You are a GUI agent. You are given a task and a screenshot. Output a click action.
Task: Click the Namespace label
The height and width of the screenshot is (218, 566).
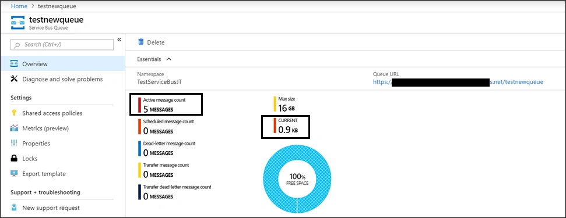pyautogui.click(x=150, y=74)
